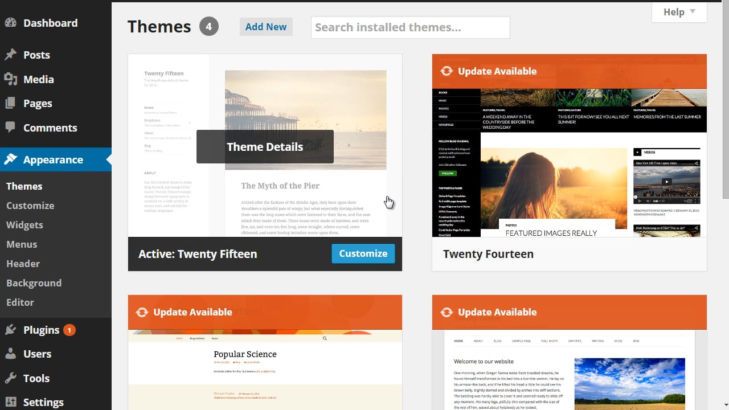Viewport: 729px width, 410px height.
Task: Click the update icon on Twenty Fourteen
Action: click(447, 71)
